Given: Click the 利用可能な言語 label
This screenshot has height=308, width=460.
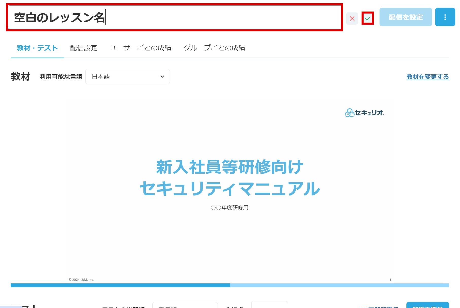Looking at the screenshot, I should (x=61, y=77).
